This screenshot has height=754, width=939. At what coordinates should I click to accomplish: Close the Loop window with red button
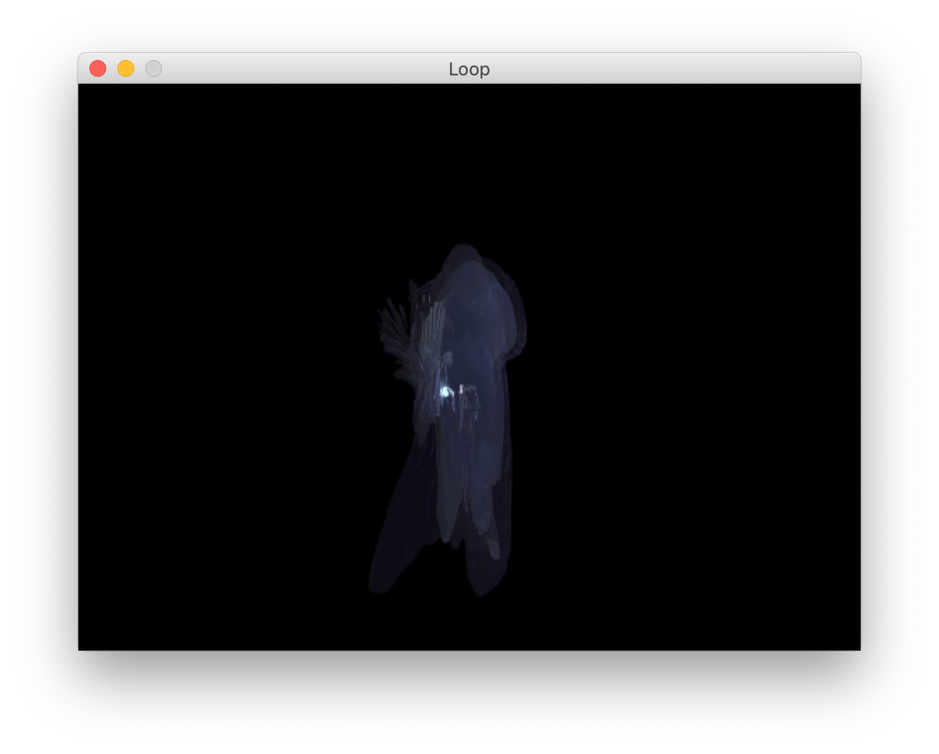98,68
